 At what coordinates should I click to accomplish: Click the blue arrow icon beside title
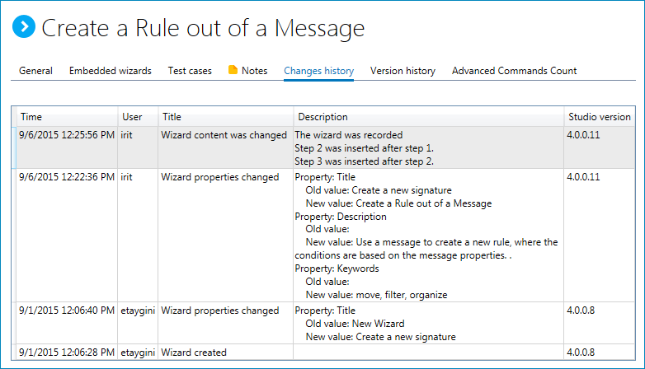(x=25, y=27)
